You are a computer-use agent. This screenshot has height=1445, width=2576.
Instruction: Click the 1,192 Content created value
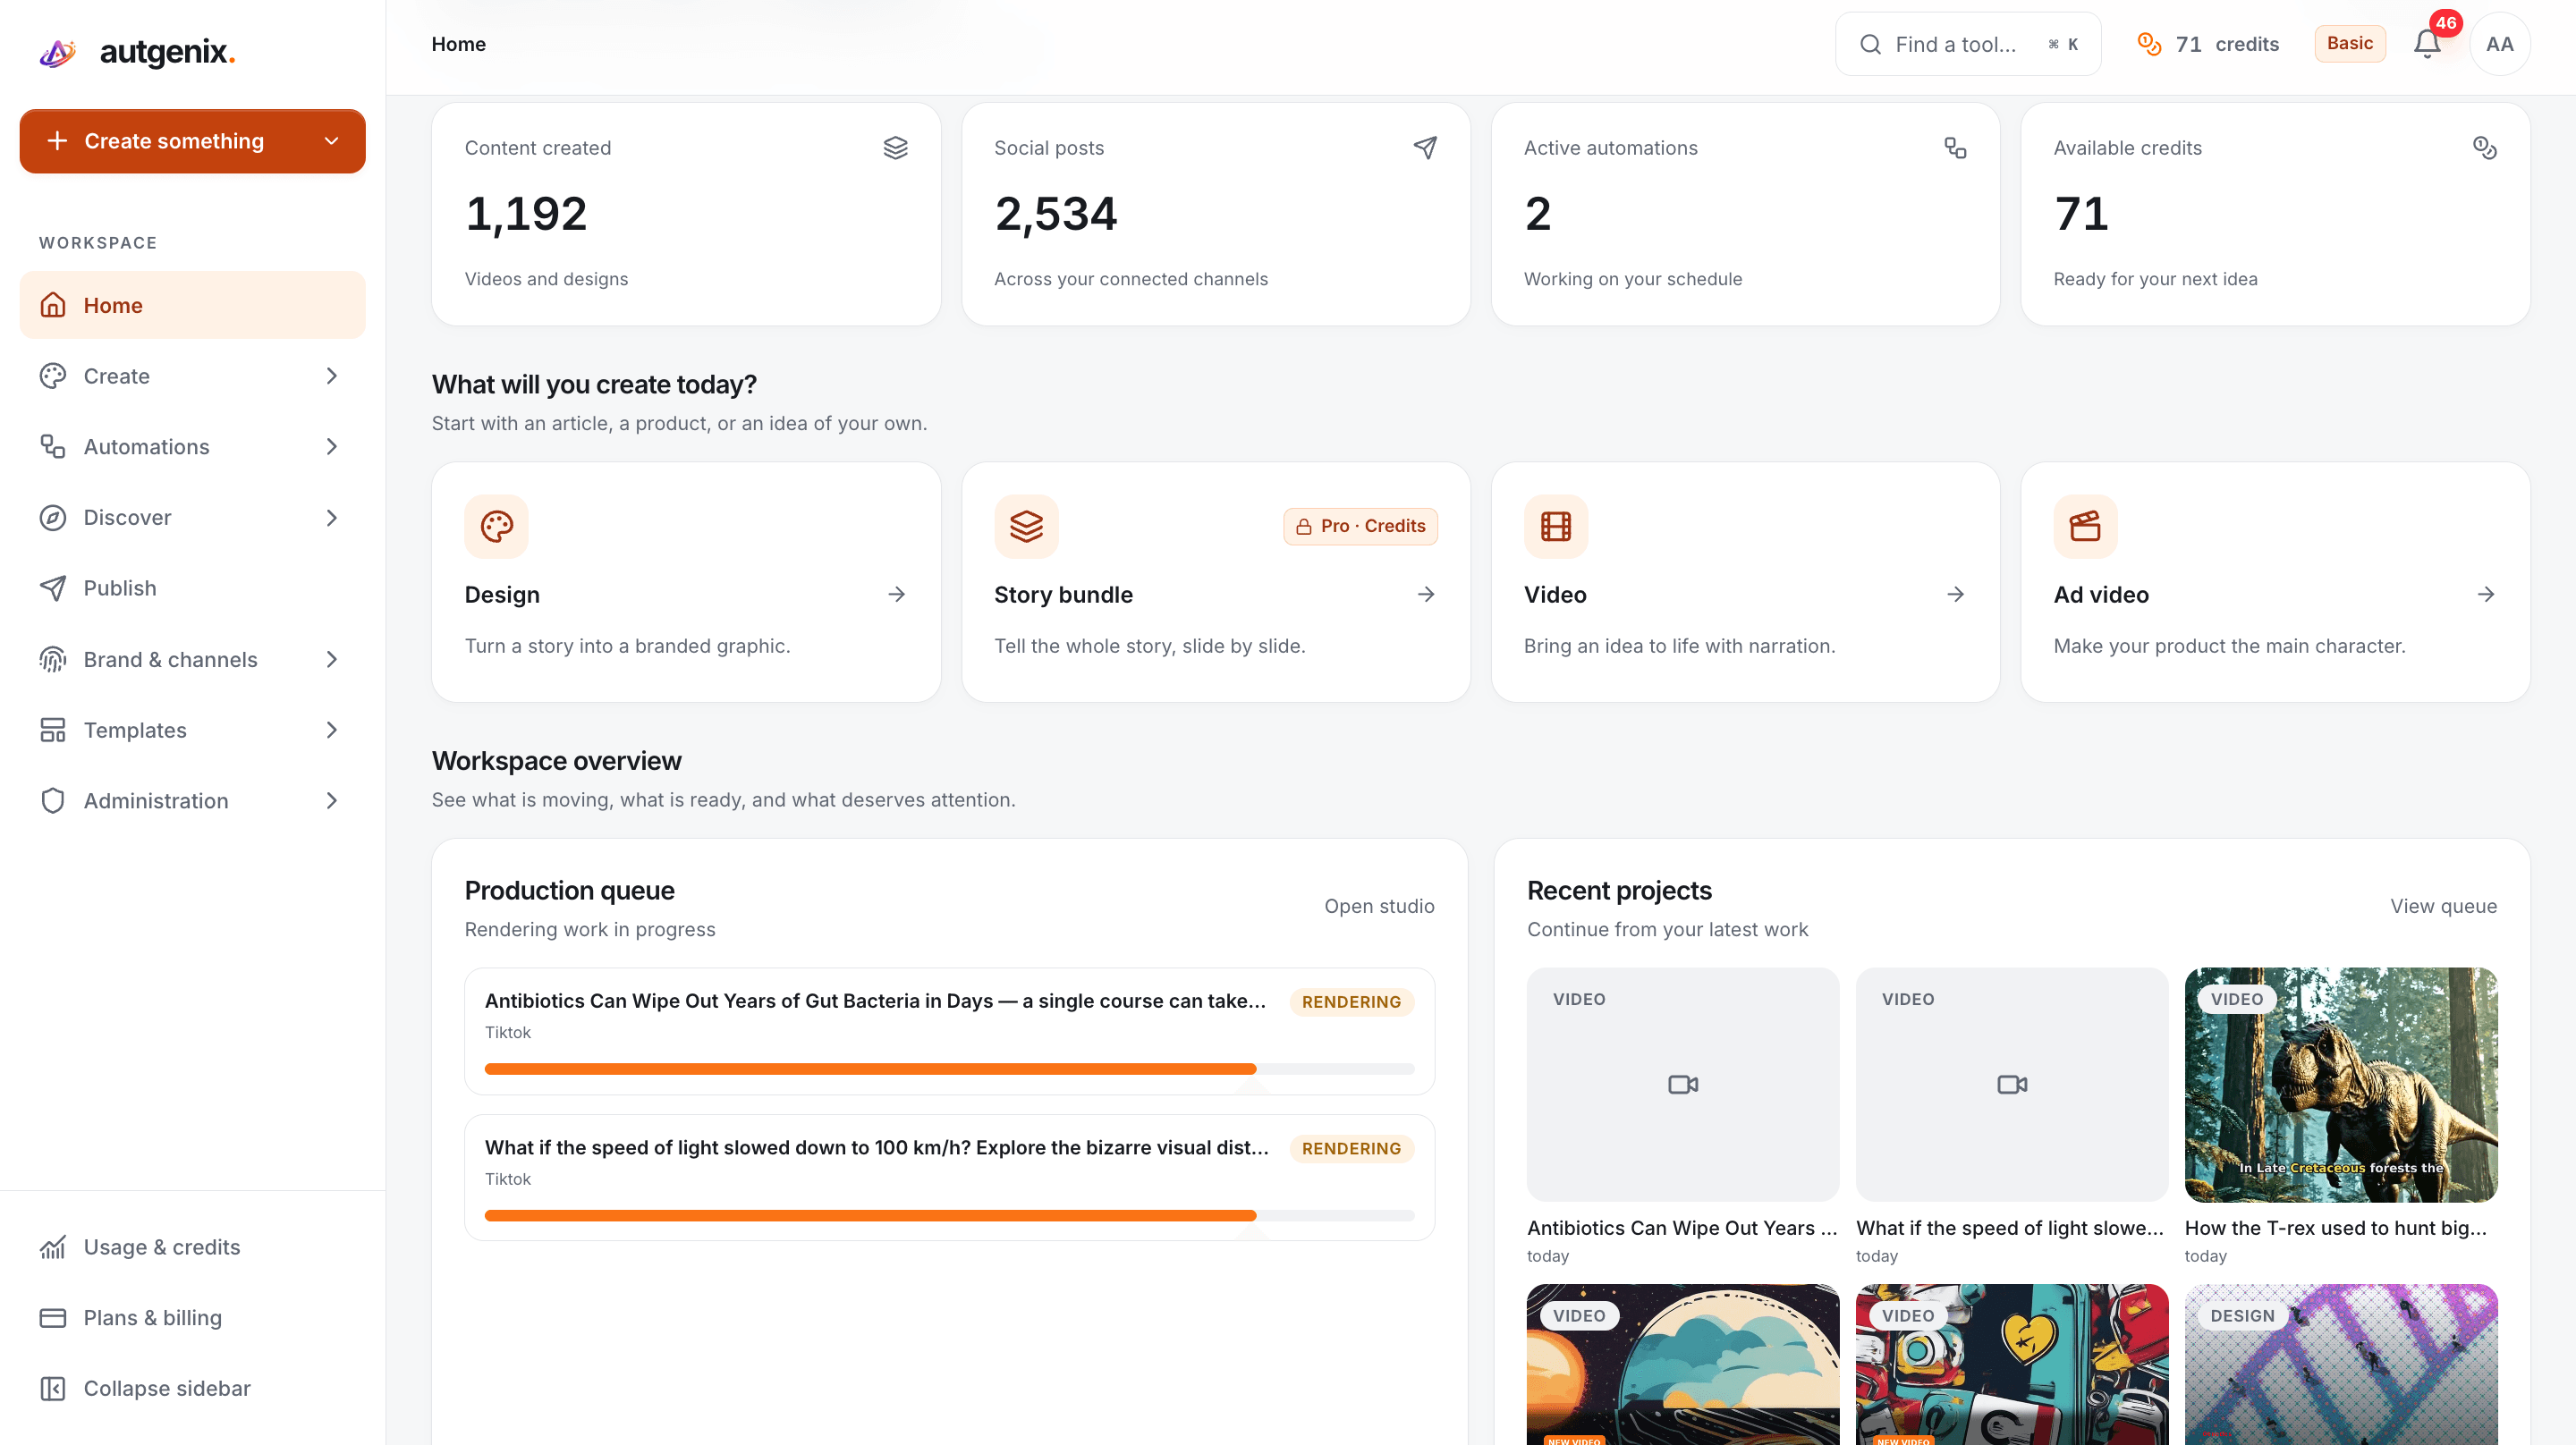click(x=526, y=214)
